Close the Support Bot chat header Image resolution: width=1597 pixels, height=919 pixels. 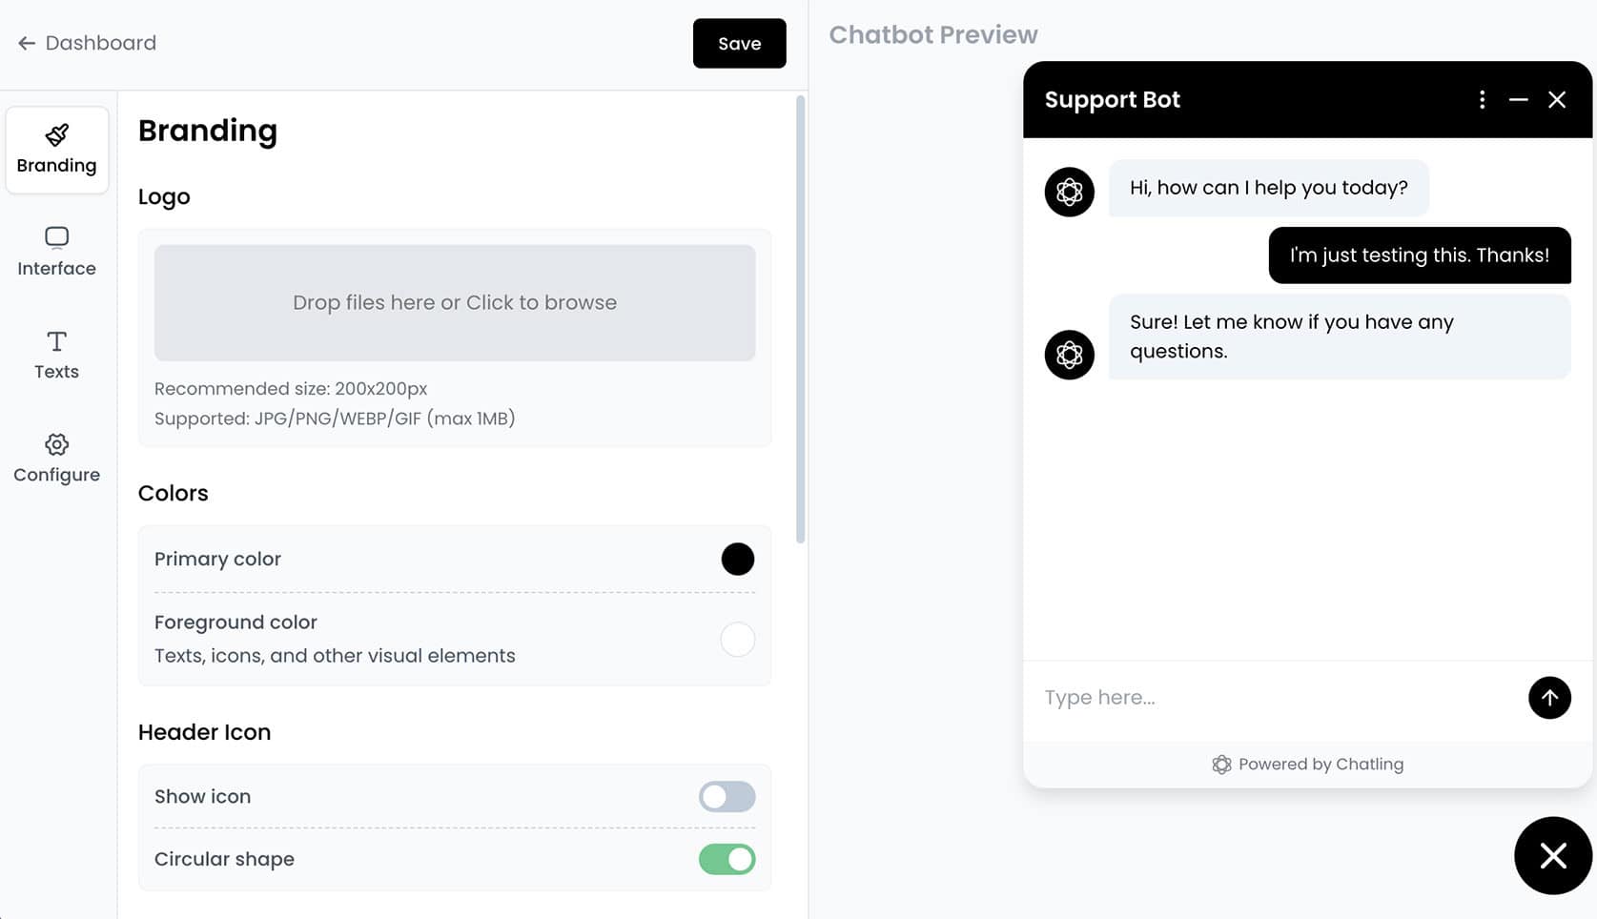[1557, 100]
